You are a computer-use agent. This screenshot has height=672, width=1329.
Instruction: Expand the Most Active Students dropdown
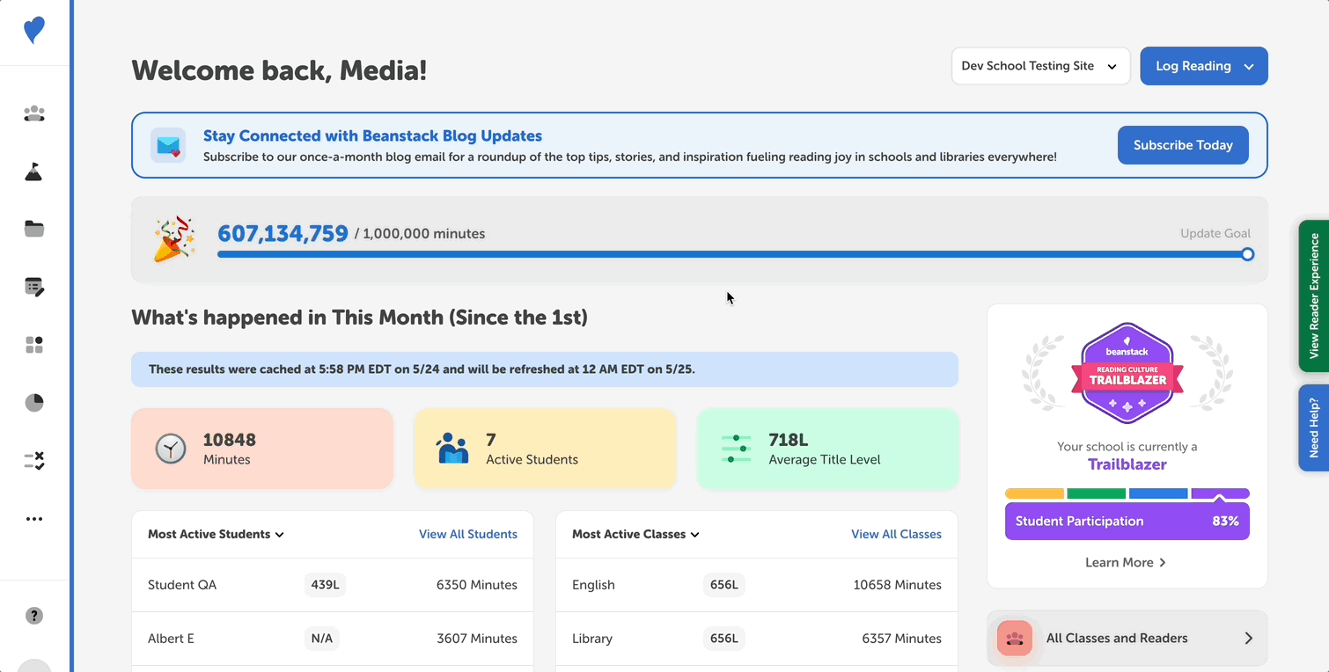tap(279, 534)
